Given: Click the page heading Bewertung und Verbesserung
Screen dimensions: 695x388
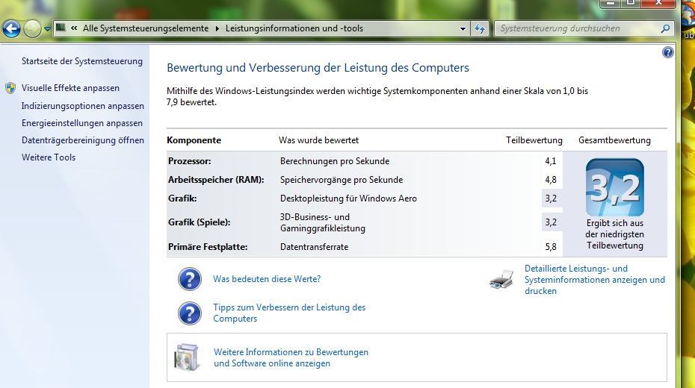Looking at the screenshot, I should (x=318, y=68).
